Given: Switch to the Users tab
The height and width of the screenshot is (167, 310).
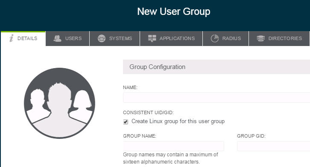Looking at the screenshot, I should pyautogui.click(x=67, y=38).
